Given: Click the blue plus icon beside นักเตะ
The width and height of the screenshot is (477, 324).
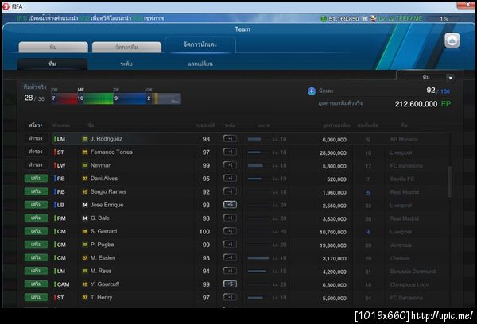Looking at the screenshot, I should click(x=312, y=91).
